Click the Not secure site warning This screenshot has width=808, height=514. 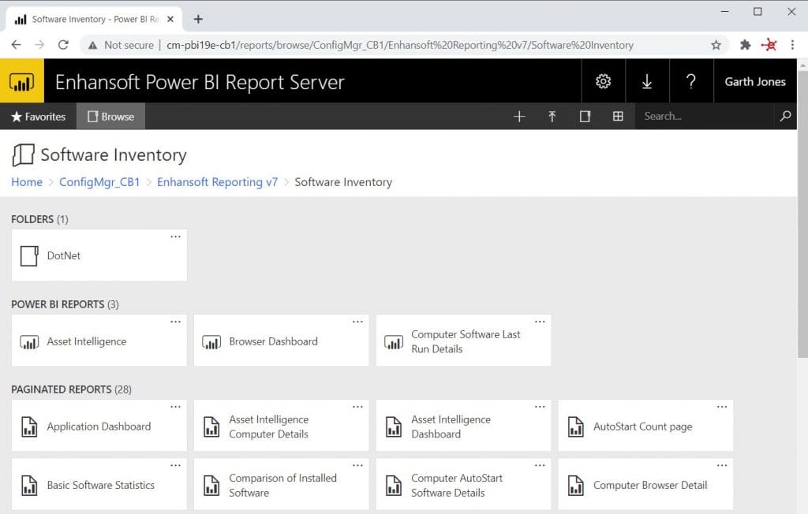(x=121, y=45)
